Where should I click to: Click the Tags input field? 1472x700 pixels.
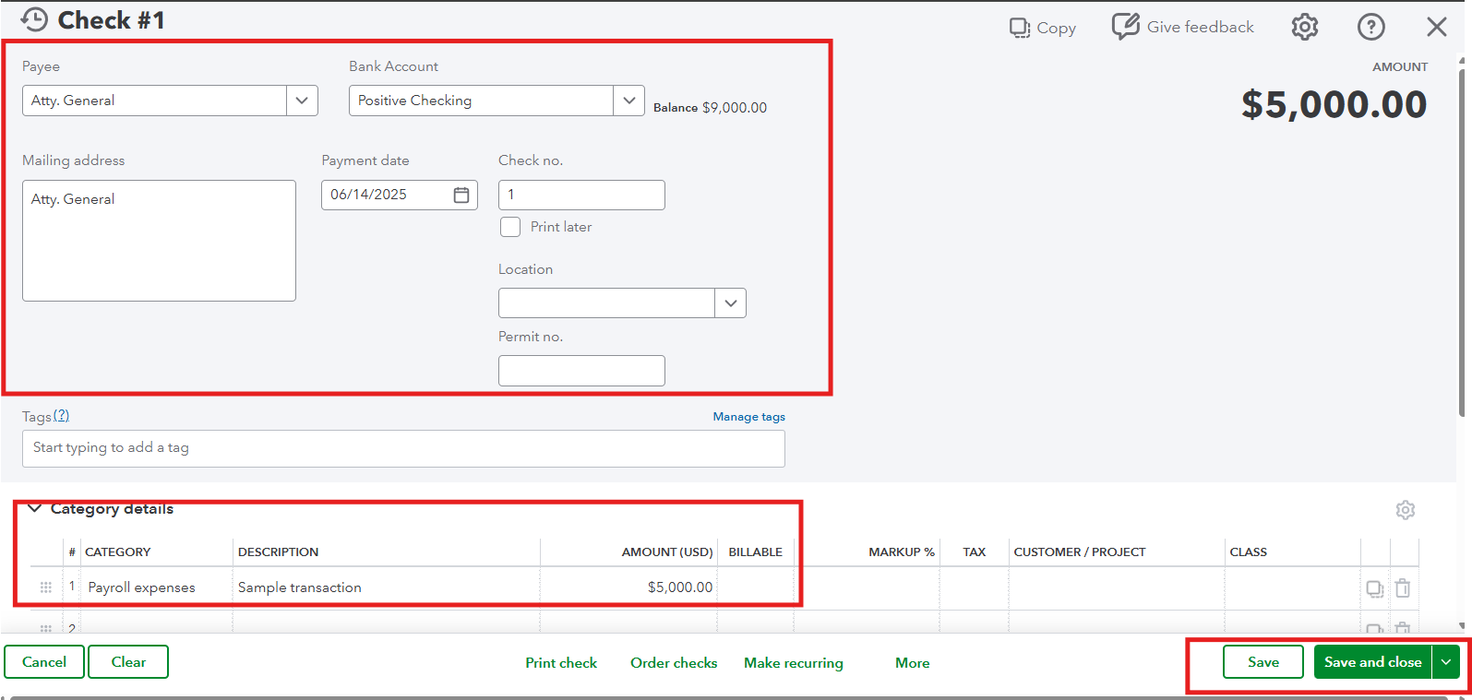click(x=403, y=448)
